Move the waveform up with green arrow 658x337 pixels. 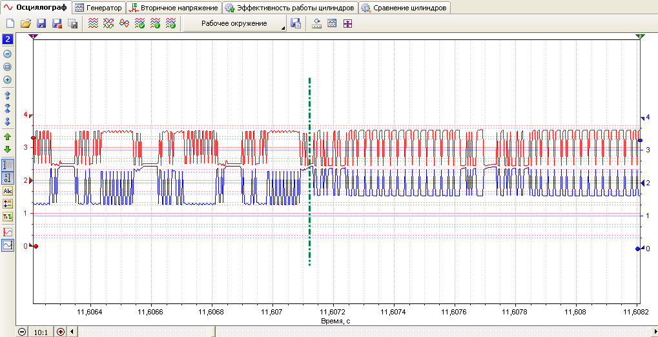click(x=8, y=136)
